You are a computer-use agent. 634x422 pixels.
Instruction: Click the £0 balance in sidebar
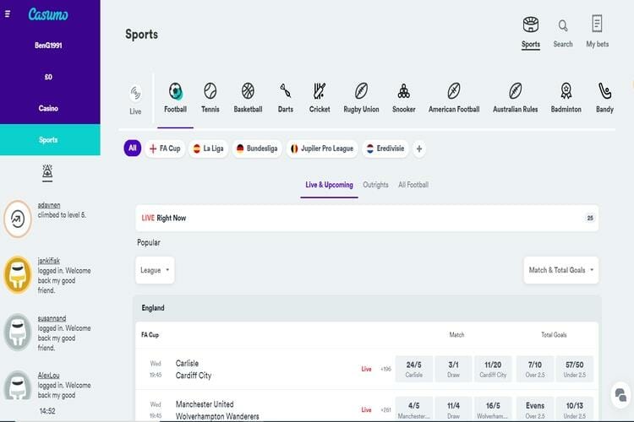(48, 77)
